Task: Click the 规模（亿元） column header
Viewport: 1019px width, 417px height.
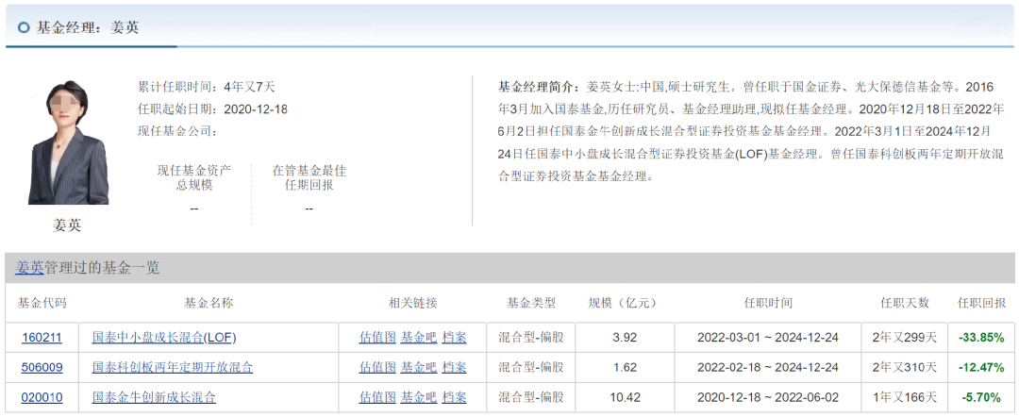Action: point(624,304)
